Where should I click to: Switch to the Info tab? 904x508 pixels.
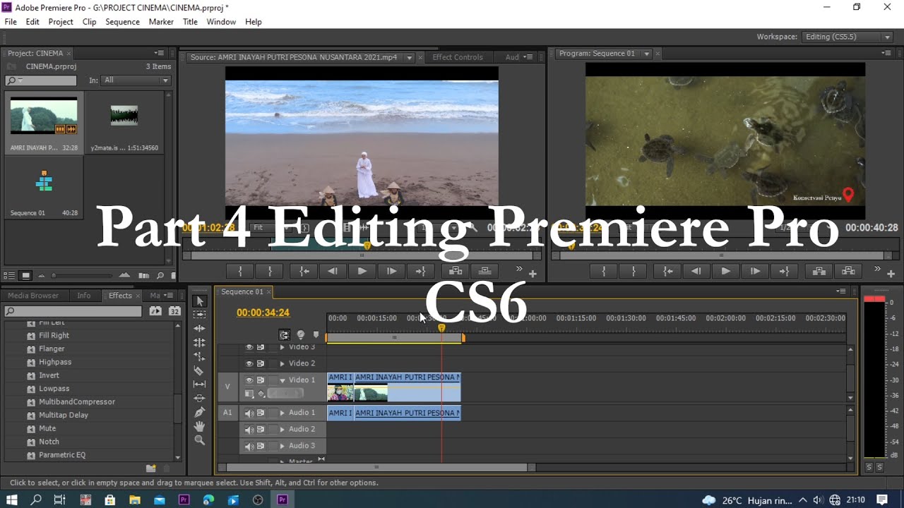83,296
